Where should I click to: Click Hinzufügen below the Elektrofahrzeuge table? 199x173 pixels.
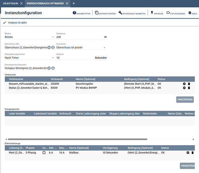(x=187, y=166)
